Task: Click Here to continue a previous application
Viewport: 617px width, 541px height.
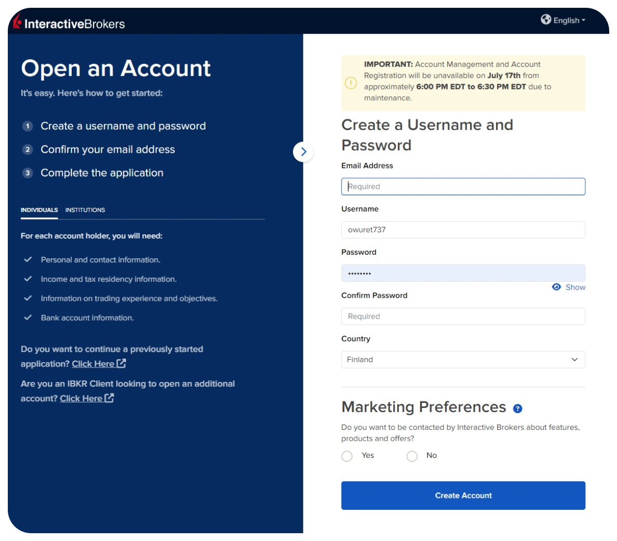Action: 93,363
